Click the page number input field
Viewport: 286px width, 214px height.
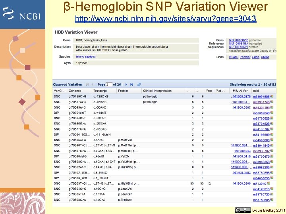109,85
